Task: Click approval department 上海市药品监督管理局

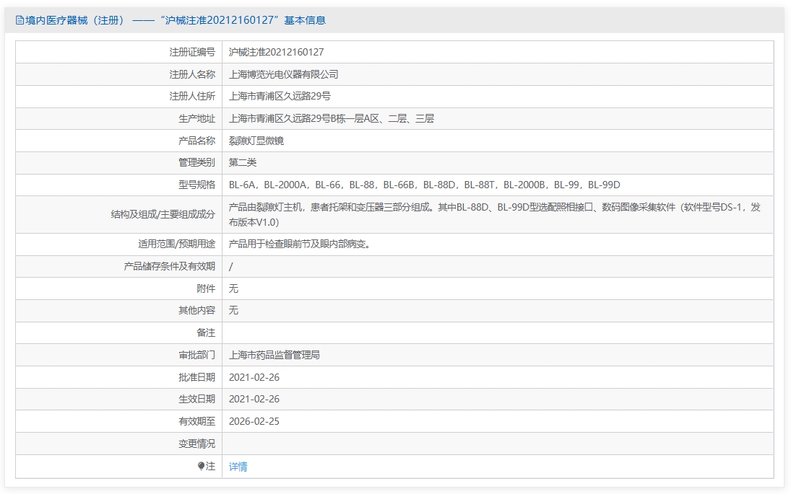Action: [275, 355]
